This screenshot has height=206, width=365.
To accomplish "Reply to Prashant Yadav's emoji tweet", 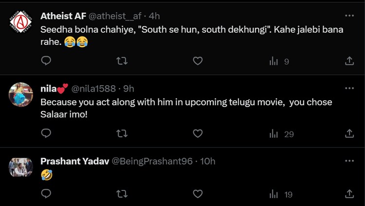I will tap(46, 194).
